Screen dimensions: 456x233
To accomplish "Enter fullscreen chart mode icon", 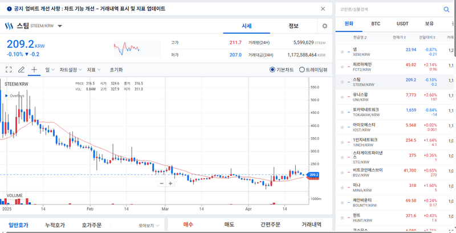I will tap(9, 70).
